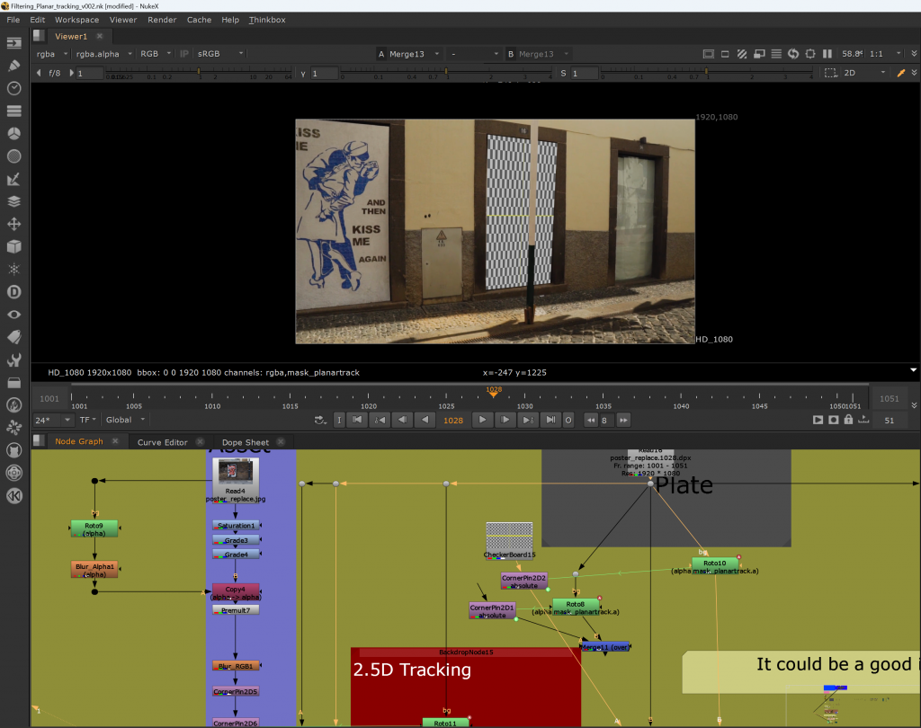The height and width of the screenshot is (728, 921).
Task: Open the Other nodes toolbar icon
Action: point(14,382)
